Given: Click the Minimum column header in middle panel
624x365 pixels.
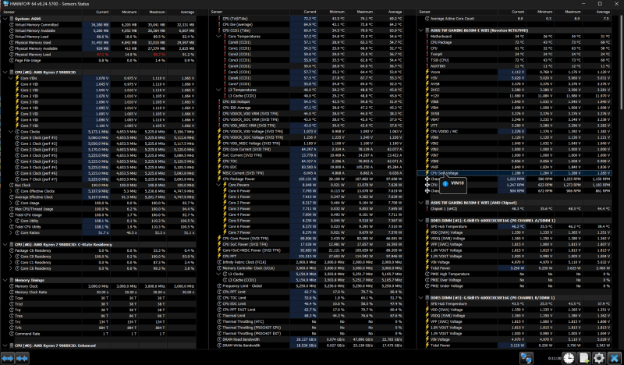Looking at the screenshot, I should pos(331,12).
